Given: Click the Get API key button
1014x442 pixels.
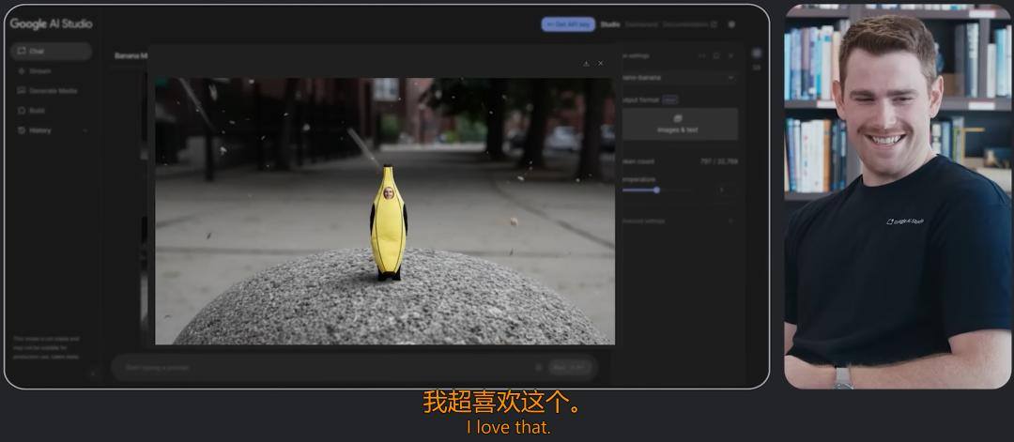Looking at the screenshot, I should point(568,24).
